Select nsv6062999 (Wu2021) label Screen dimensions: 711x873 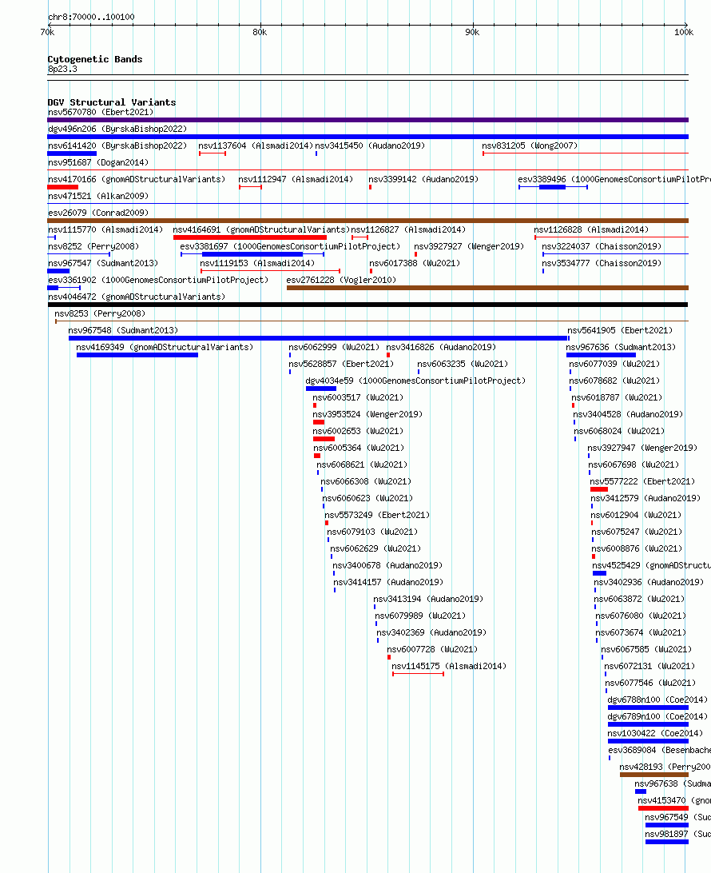tap(334, 347)
